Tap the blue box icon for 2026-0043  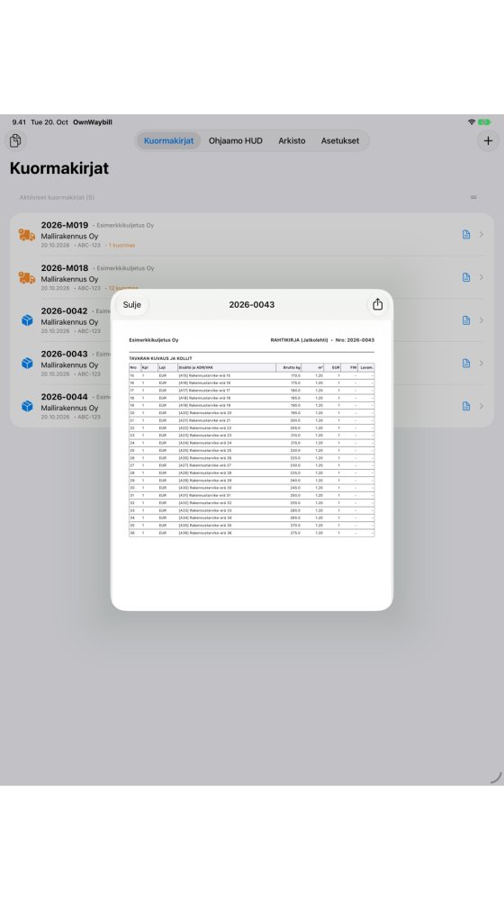pos(27,364)
